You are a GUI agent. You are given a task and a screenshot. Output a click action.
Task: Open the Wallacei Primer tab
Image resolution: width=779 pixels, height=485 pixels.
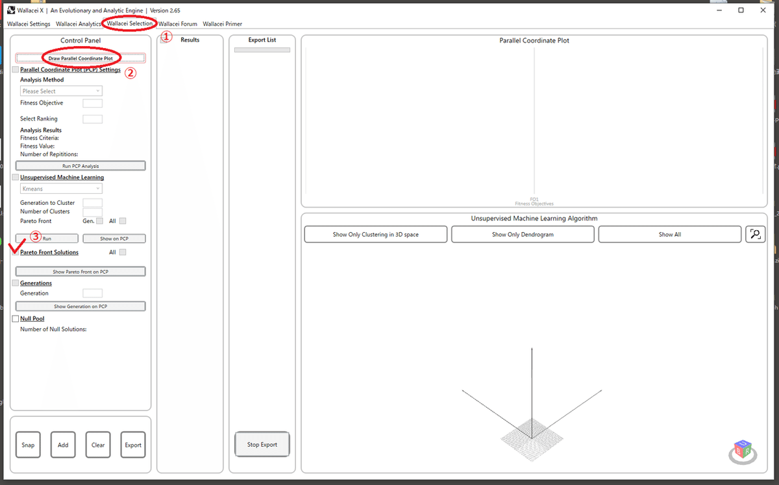[x=223, y=24]
